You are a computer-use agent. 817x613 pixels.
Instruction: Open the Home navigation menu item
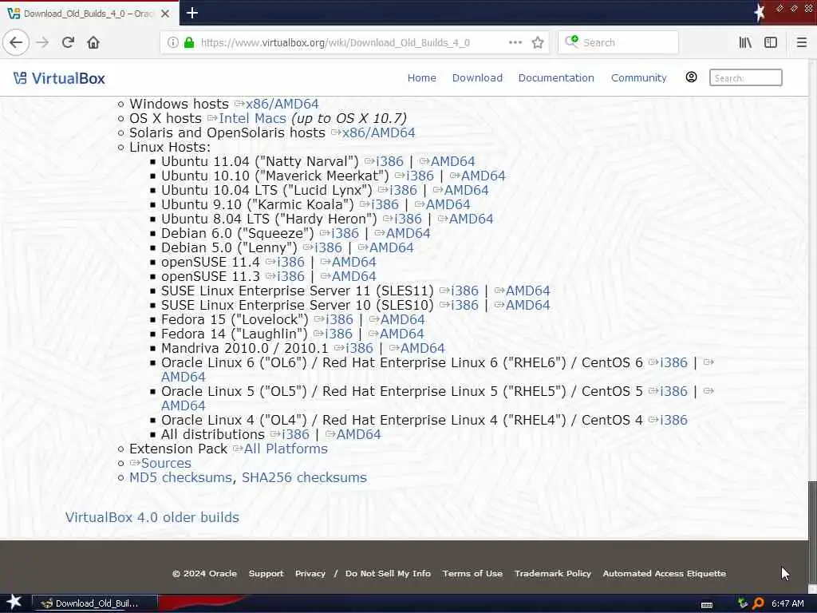tap(421, 77)
